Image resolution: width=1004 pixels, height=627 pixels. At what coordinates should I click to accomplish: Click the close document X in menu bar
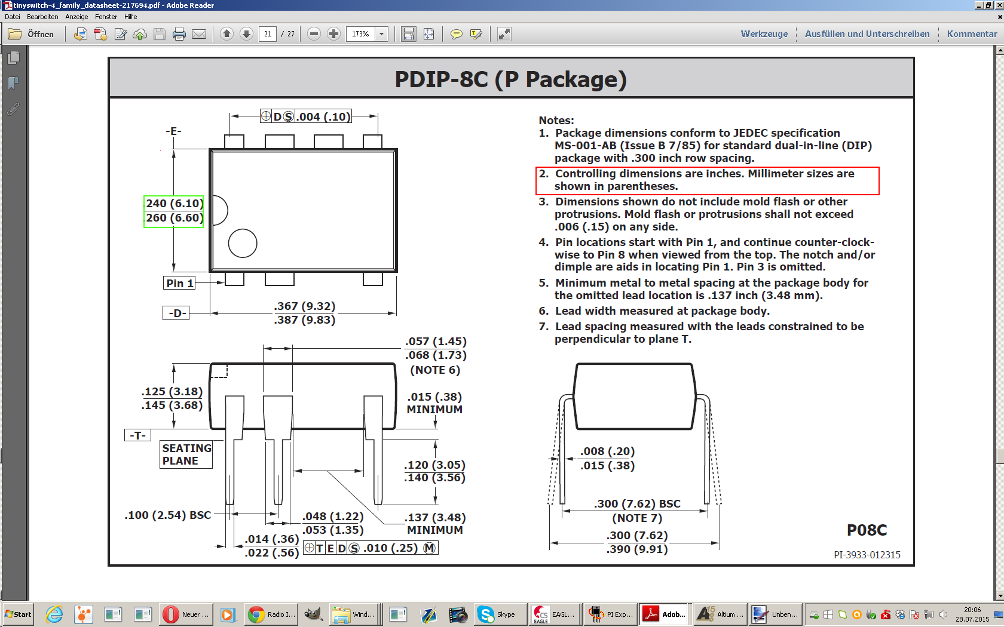[1000, 17]
